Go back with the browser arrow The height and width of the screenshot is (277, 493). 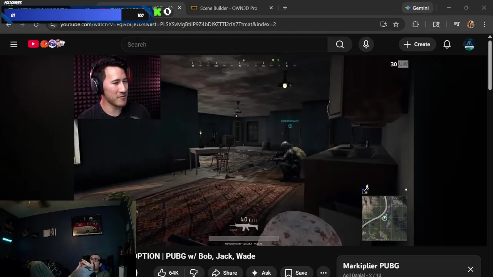click(8, 24)
